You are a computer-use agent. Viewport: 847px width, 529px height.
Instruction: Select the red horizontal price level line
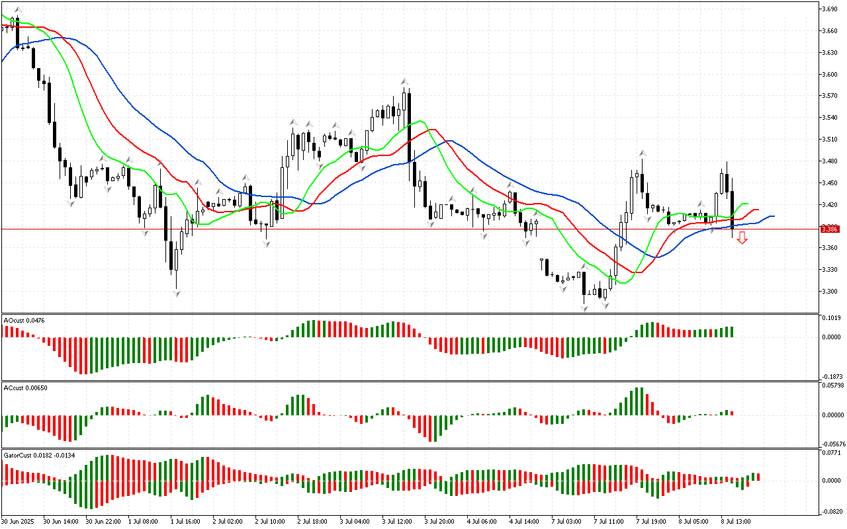tap(397, 229)
